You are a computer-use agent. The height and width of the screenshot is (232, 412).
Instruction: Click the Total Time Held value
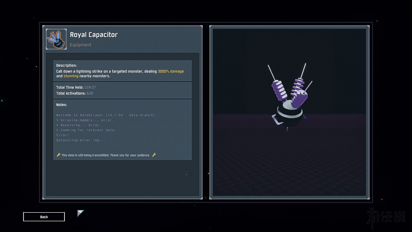tap(90, 87)
